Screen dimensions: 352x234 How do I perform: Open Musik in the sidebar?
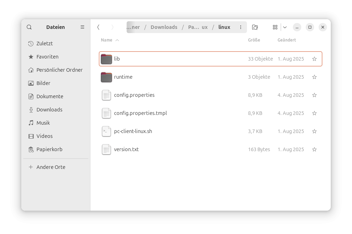coord(56,123)
